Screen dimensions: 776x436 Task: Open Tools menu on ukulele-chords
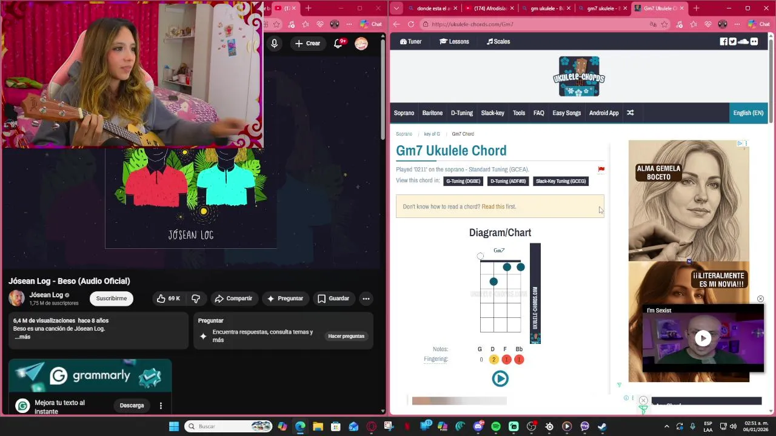(x=519, y=113)
